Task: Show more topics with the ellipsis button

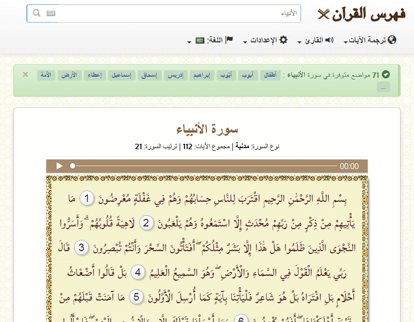Action: click(383, 87)
